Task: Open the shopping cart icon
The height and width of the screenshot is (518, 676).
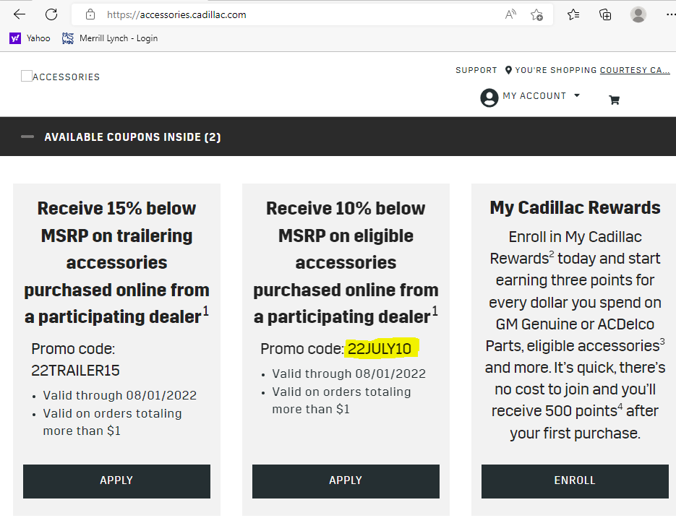Action: click(614, 100)
